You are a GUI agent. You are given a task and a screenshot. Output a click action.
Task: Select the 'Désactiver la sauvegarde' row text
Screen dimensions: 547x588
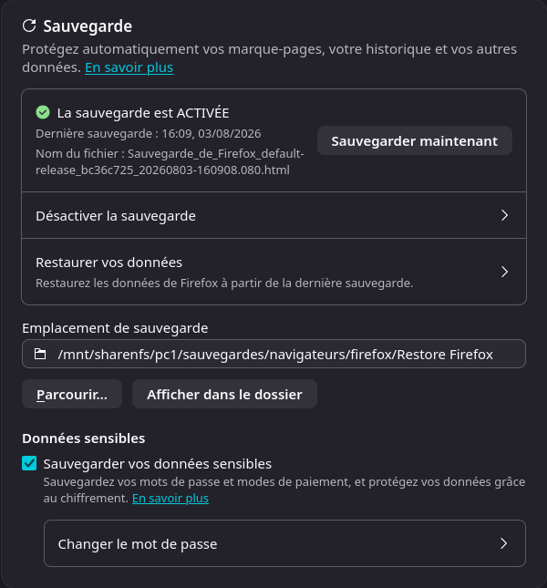(116, 216)
